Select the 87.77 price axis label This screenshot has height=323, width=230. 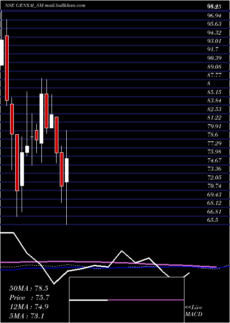pos(214,75)
